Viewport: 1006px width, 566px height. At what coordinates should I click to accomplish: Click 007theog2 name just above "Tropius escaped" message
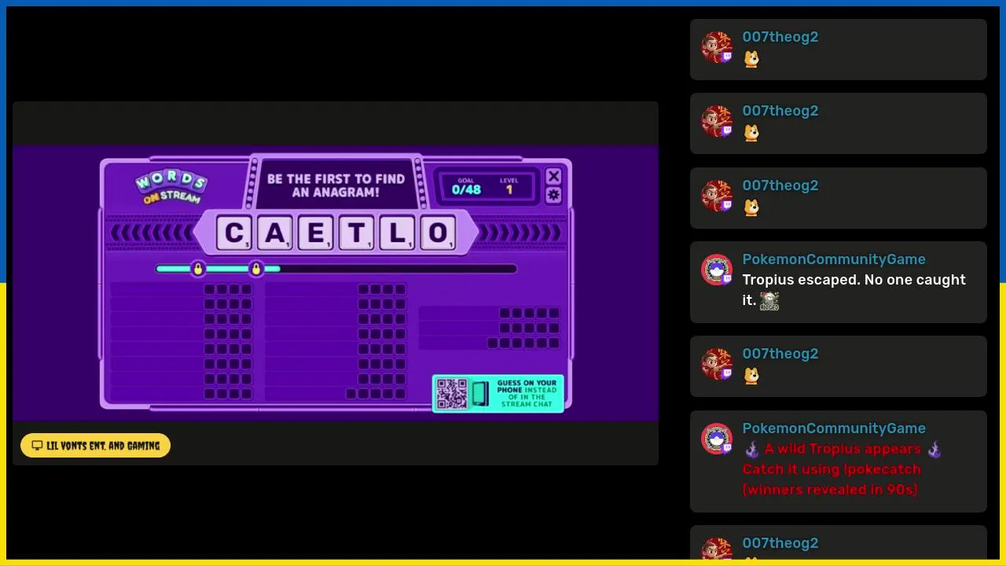point(780,186)
